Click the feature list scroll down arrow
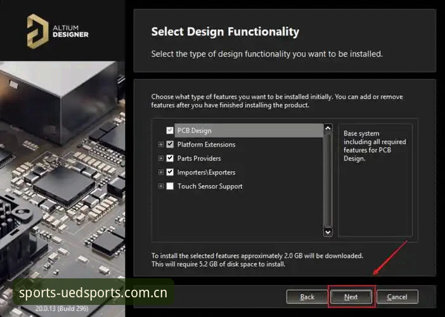Image resolution: width=445 pixels, height=317 pixels. pos(328,232)
